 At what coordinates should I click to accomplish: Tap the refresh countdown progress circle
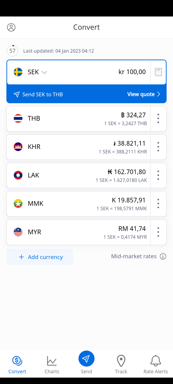(x=12, y=51)
